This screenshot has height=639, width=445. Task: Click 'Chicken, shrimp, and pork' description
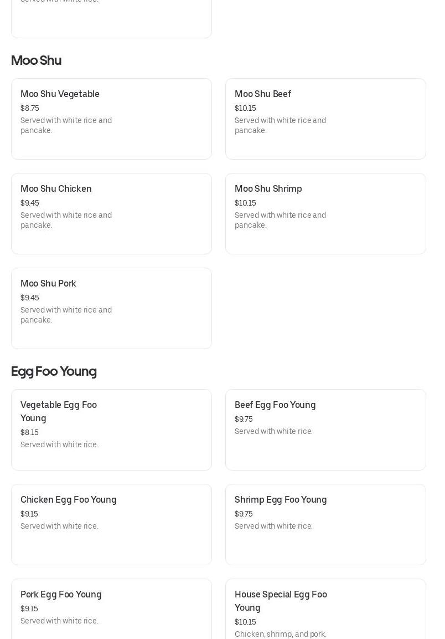[280, 634]
